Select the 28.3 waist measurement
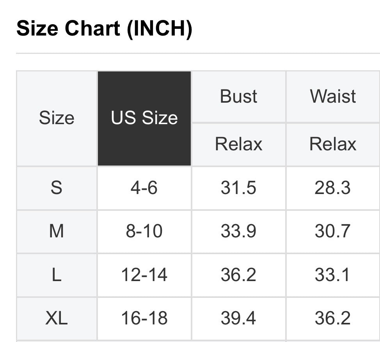The width and height of the screenshot is (380, 342). point(333,188)
